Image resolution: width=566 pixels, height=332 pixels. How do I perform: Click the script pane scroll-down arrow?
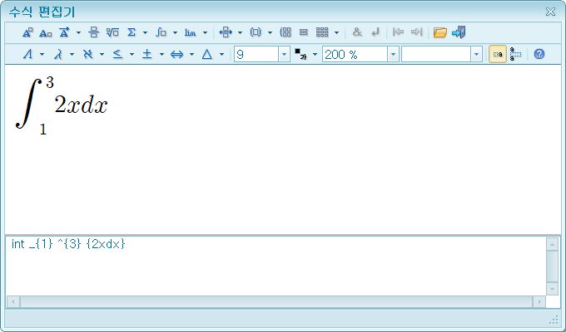(553, 289)
